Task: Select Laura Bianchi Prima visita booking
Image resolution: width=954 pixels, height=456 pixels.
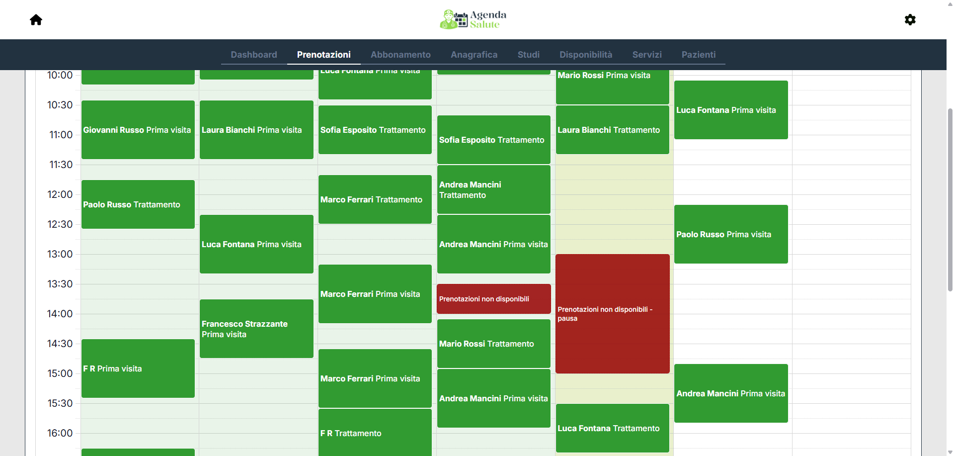Action: (x=256, y=130)
